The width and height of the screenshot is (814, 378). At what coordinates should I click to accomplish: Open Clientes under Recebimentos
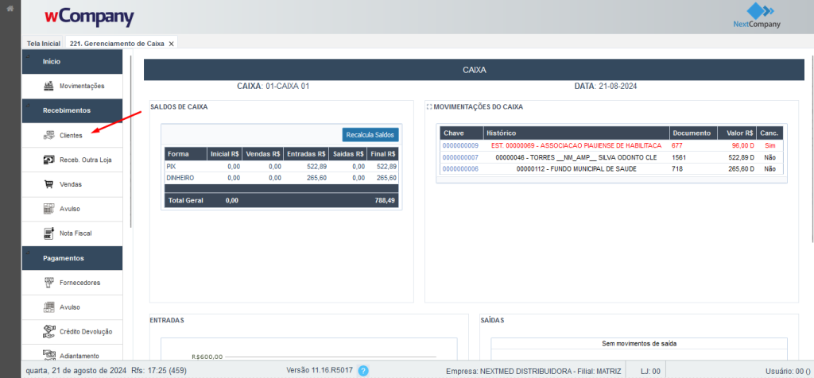[70, 135]
